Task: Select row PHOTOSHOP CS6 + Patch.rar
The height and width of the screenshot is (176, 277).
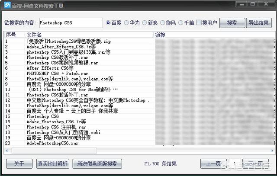Action: 139,74
